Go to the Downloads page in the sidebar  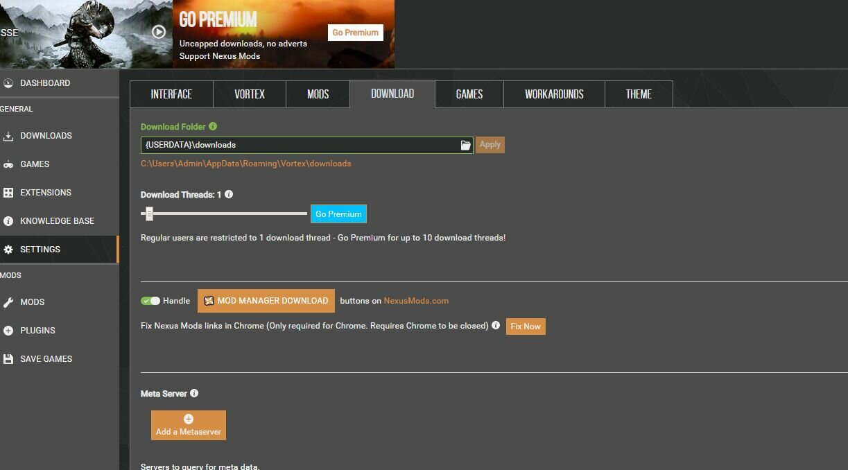[x=59, y=136]
